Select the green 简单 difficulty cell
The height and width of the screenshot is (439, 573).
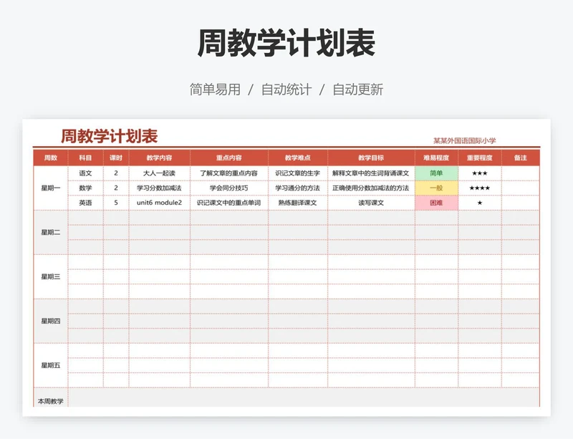[x=436, y=173]
